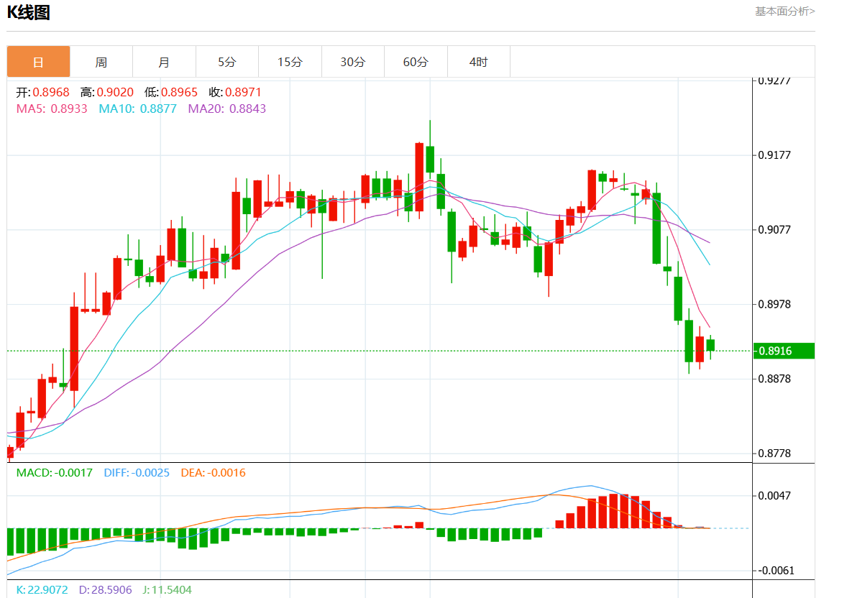This screenshot has width=847, height=598.
Task: Open the 基本面分析 link
Action: click(785, 11)
